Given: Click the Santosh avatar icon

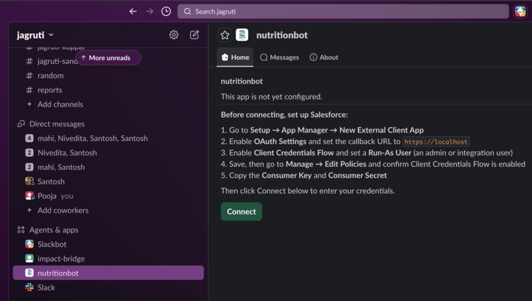Looking at the screenshot, I should tap(30, 182).
